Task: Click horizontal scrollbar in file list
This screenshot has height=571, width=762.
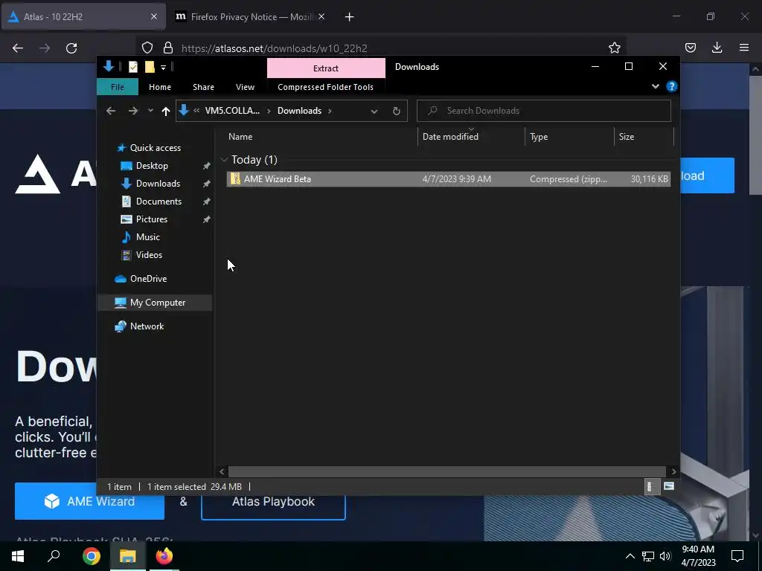Action: [x=446, y=471]
